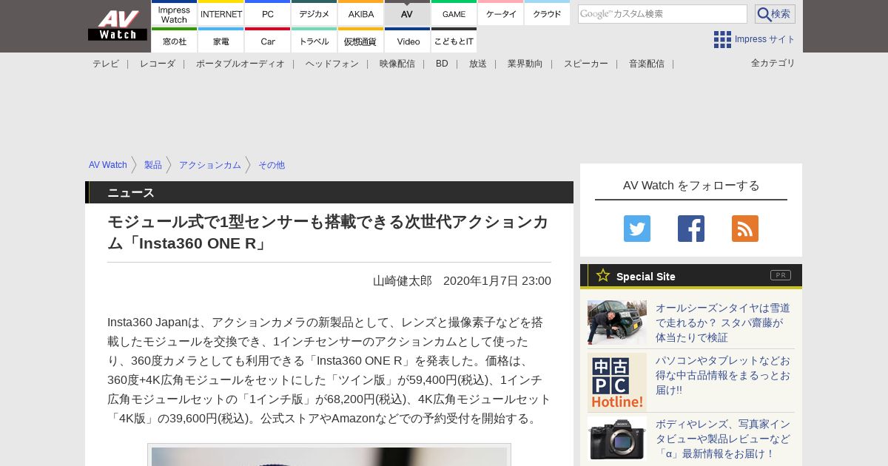Click the Impress site grid icon
The image size is (888, 466).
tap(722, 39)
